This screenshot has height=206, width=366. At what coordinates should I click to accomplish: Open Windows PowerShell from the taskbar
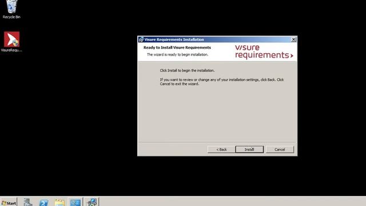[43, 202]
